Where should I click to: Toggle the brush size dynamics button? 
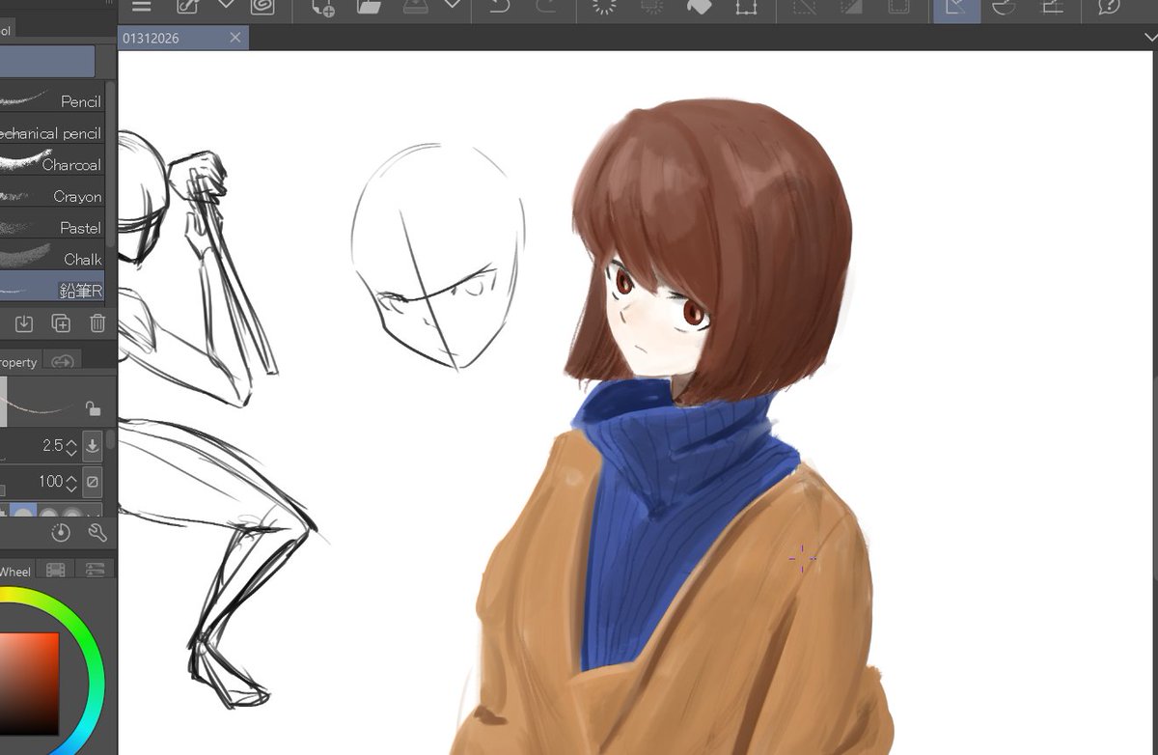(93, 446)
